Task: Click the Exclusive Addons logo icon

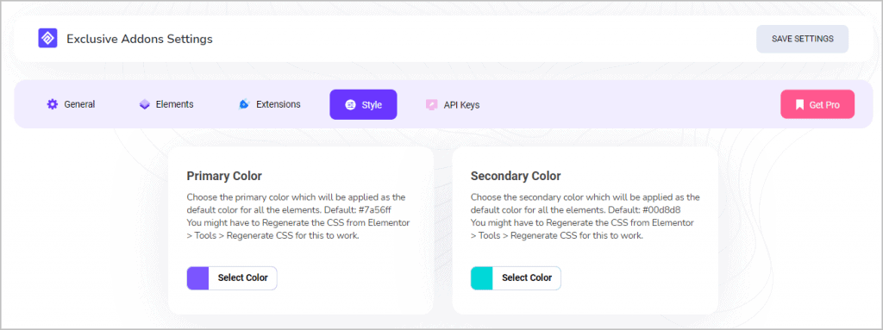Action: coord(48,38)
